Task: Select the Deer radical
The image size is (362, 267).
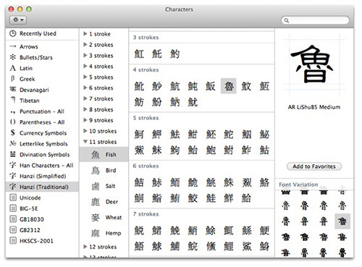Action: tap(104, 202)
